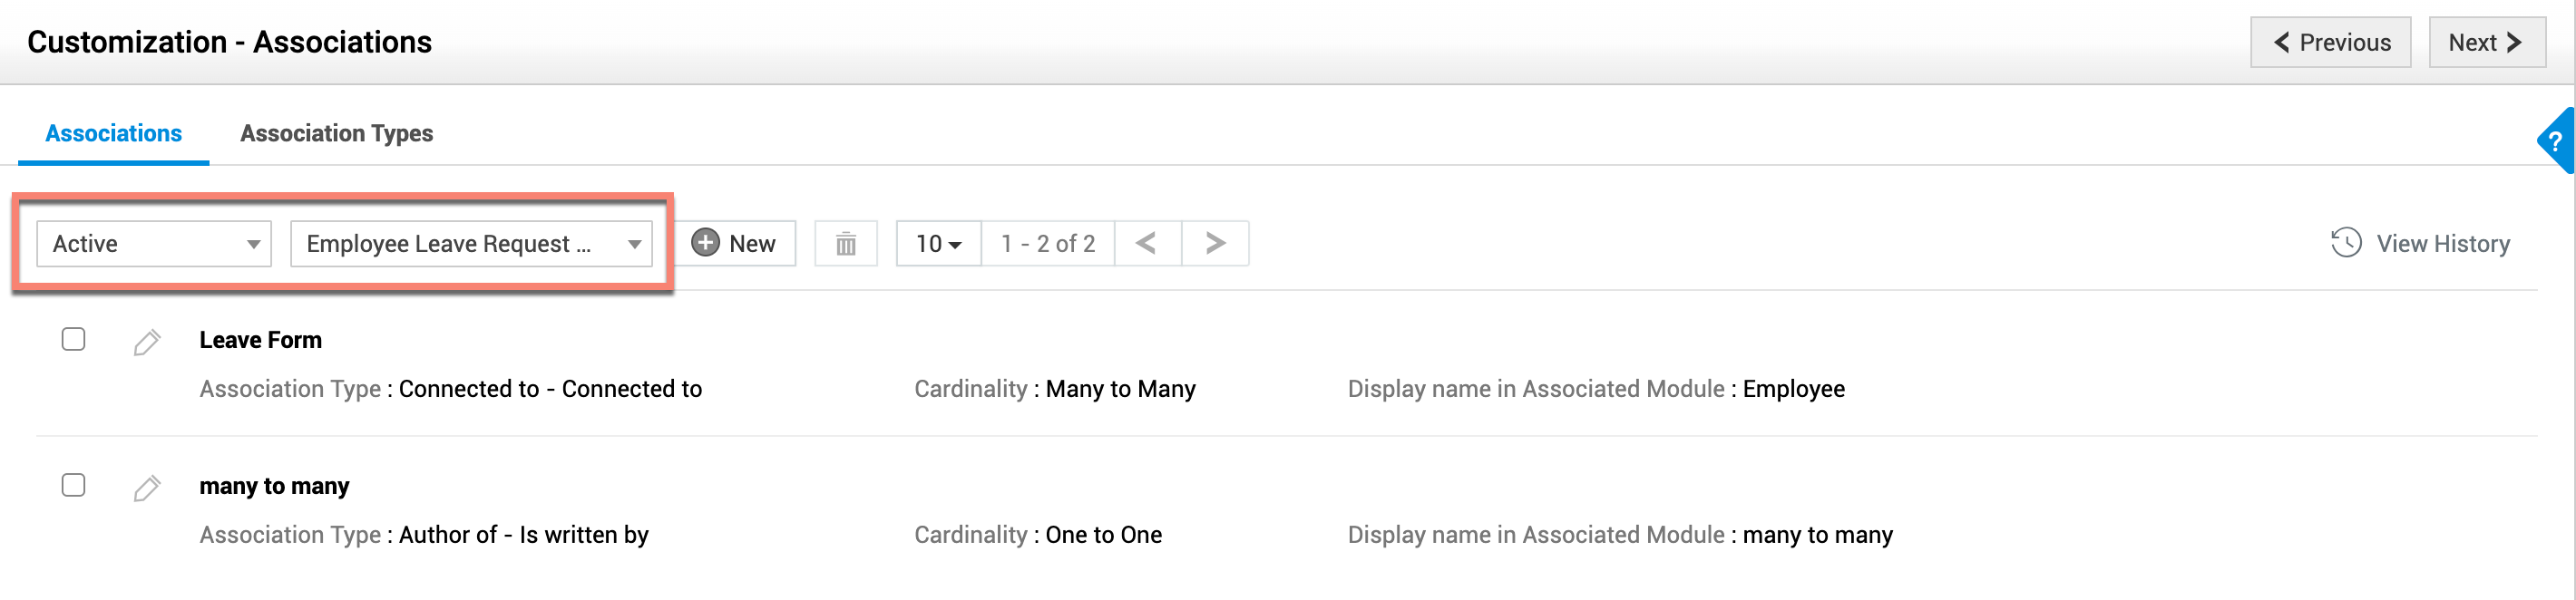Select the Associations tab
The image size is (2576, 600).
point(113,133)
